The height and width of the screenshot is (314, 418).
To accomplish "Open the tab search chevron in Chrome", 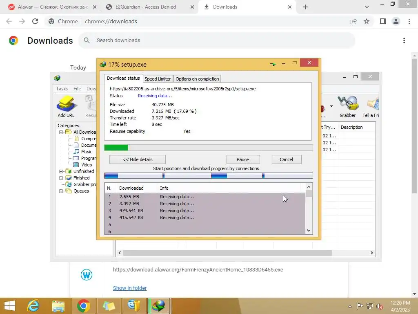I will click(x=367, y=7).
